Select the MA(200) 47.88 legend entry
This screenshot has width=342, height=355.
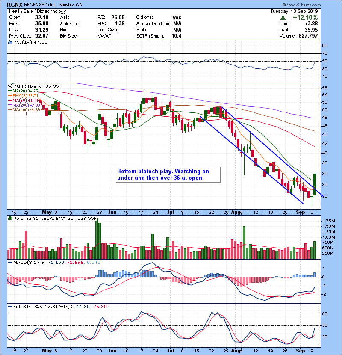pyautogui.click(x=24, y=105)
